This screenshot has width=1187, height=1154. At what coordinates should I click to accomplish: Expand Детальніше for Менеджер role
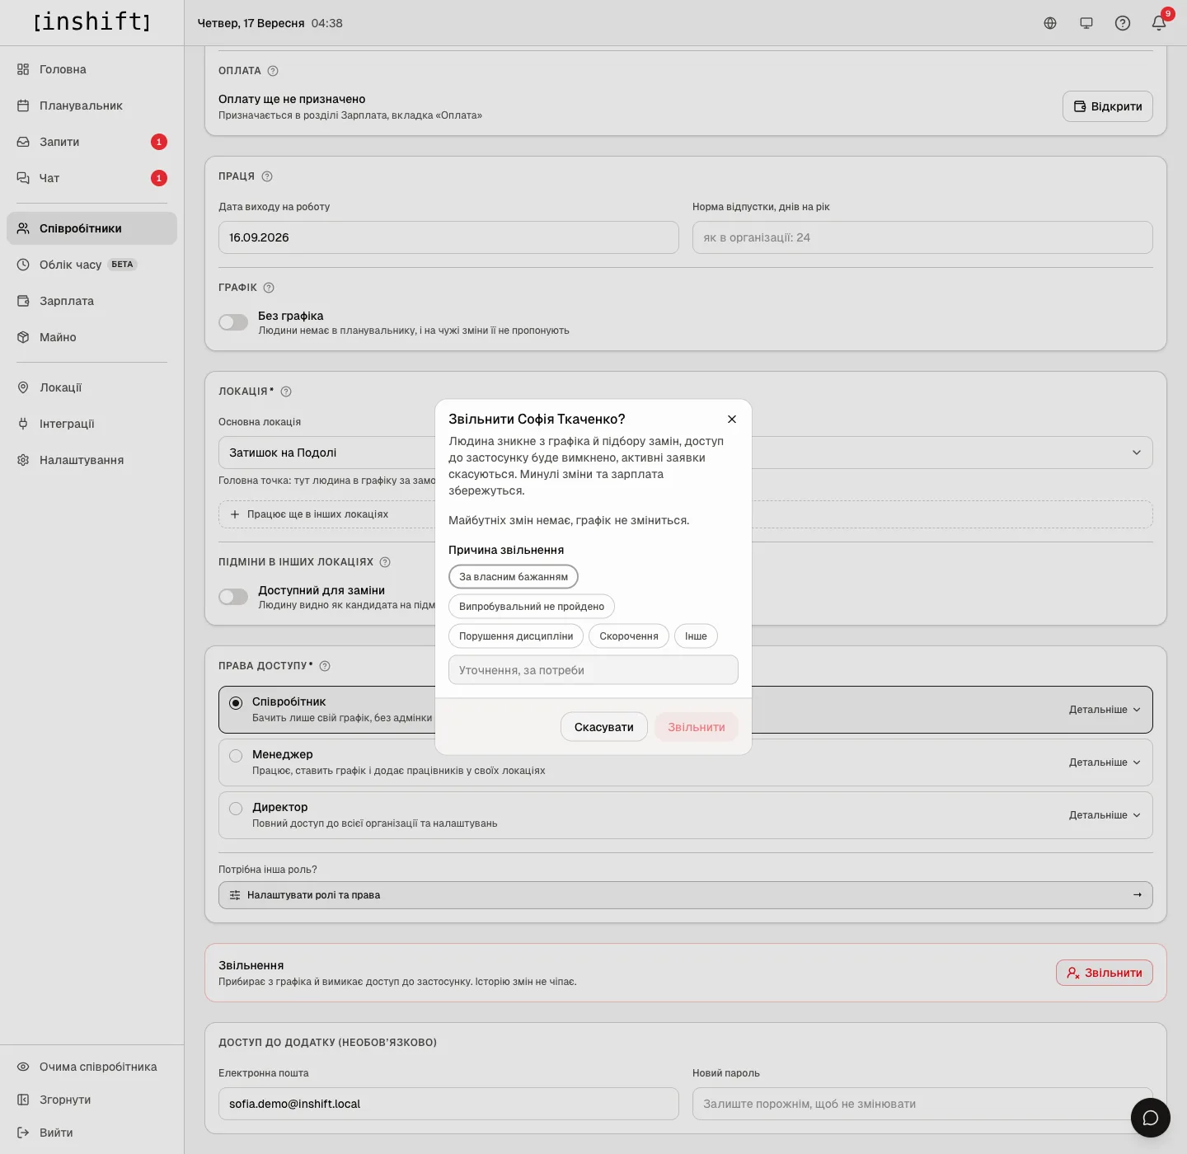[x=1105, y=762]
